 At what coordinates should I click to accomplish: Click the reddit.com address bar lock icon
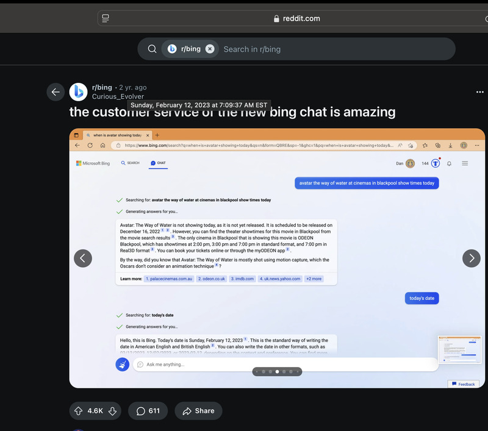276,19
